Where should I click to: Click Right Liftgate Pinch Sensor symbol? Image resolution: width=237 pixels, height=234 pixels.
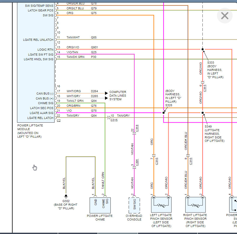pyautogui.click(x=195, y=205)
